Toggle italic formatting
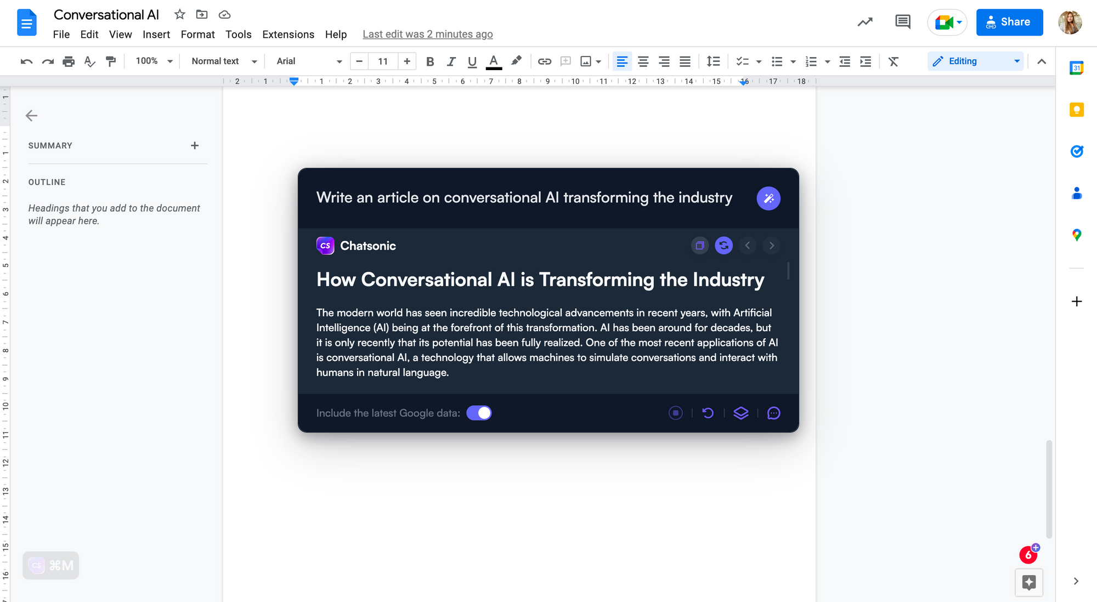 click(451, 61)
